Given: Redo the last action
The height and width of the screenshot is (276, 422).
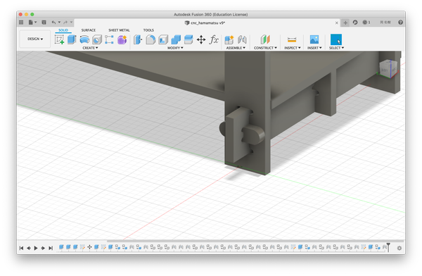Looking at the screenshot, I should [x=65, y=23].
